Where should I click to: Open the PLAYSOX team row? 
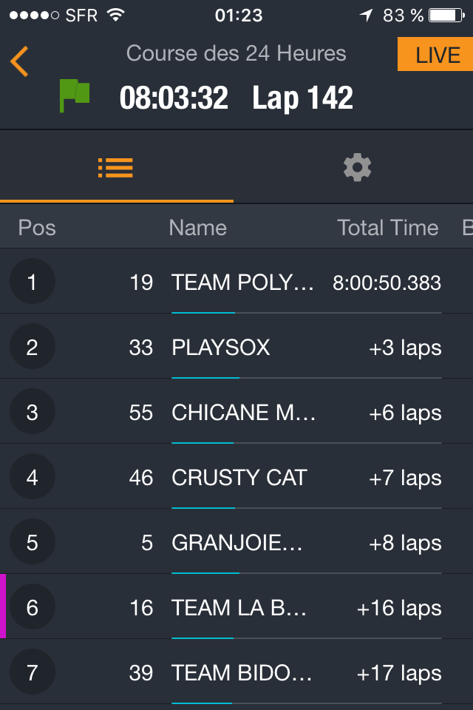(221, 348)
